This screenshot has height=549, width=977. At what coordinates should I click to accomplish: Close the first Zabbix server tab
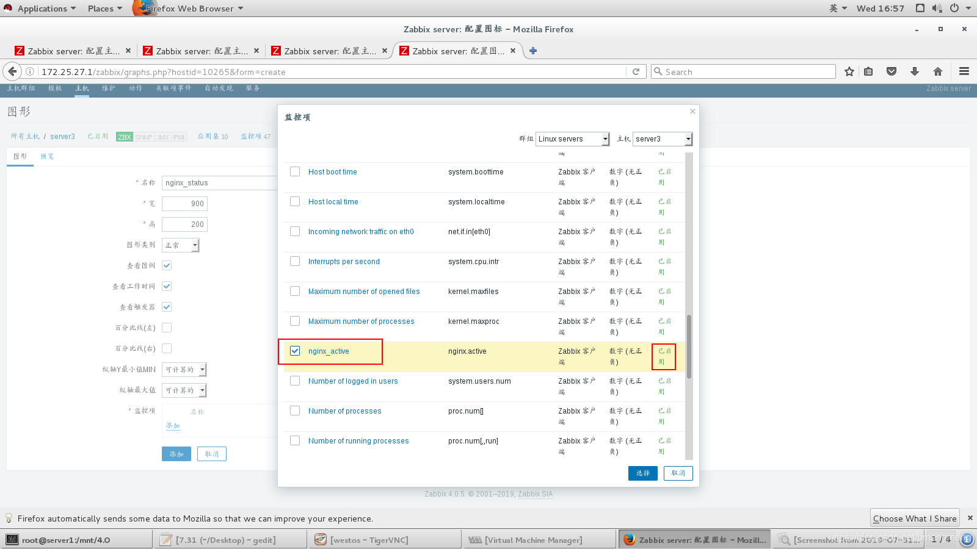pos(128,51)
